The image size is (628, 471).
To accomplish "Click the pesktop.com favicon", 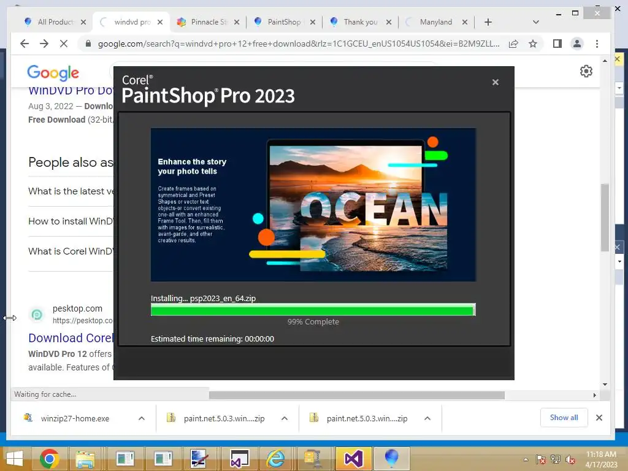I will coord(37,315).
